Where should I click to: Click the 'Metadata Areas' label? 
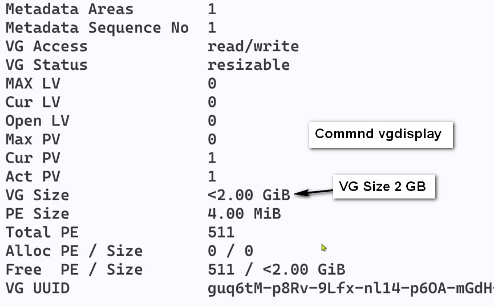click(x=70, y=9)
